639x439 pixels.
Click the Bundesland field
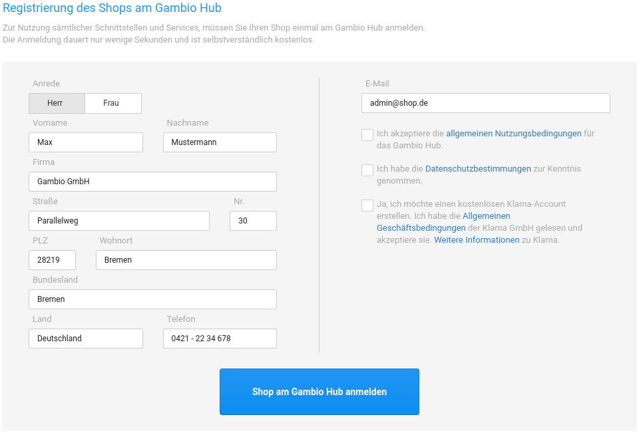152,299
